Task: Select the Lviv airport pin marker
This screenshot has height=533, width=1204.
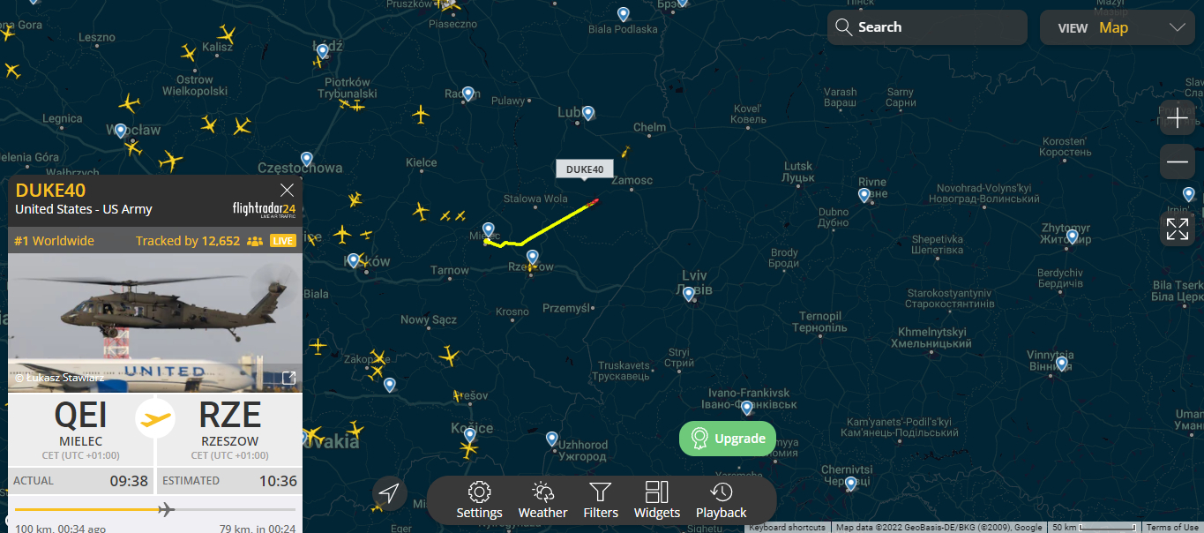Action: [x=689, y=294]
